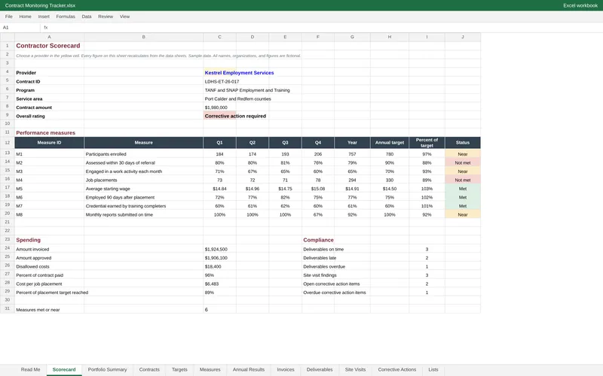Open the File menu

point(9,17)
